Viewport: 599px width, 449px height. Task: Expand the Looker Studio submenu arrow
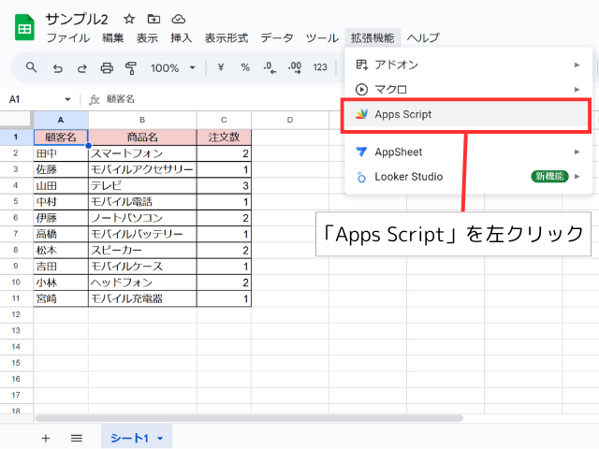(x=577, y=177)
